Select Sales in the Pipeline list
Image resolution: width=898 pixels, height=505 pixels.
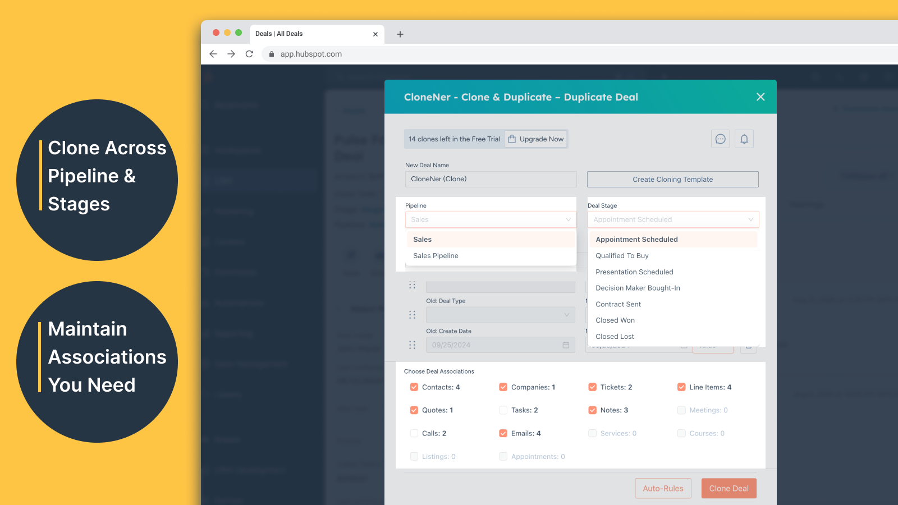(491, 240)
